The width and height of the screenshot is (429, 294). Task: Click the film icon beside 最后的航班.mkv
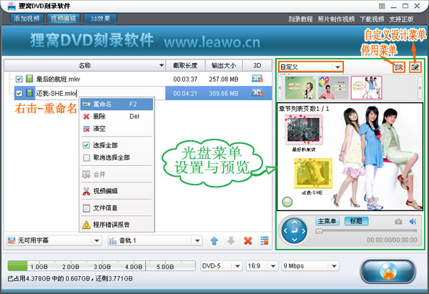point(29,79)
